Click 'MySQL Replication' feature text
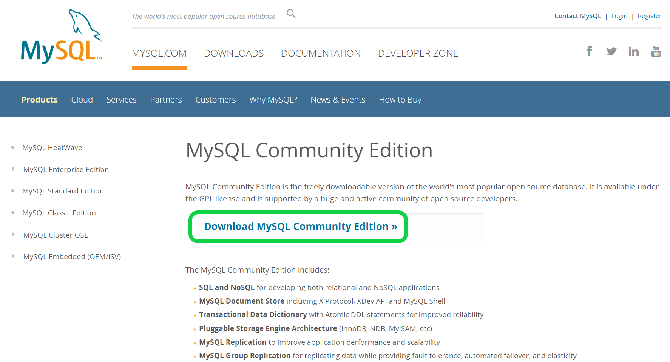Viewport: 670px width, 362px height. (x=233, y=342)
